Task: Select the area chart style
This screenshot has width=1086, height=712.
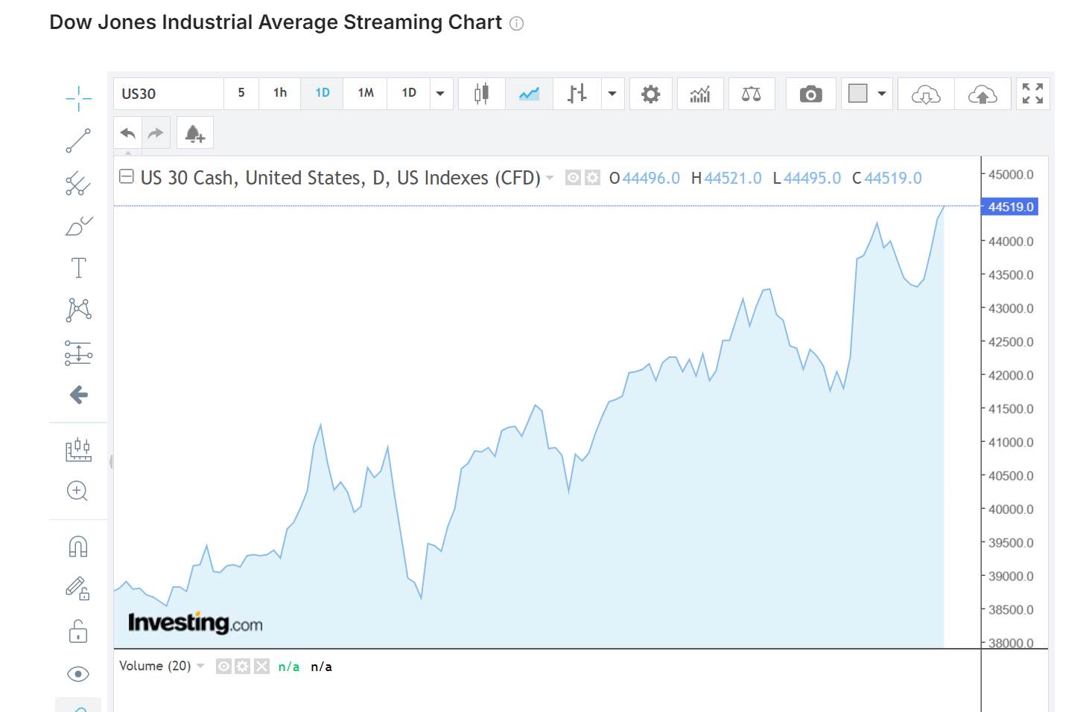Action: [529, 94]
